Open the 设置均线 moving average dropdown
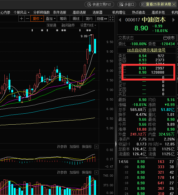178x195 pixels. [88, 25]
